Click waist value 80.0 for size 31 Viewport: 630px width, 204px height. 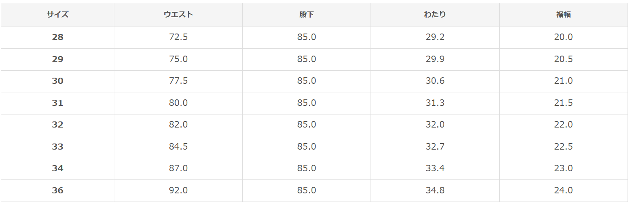click(x=178, y=103)
